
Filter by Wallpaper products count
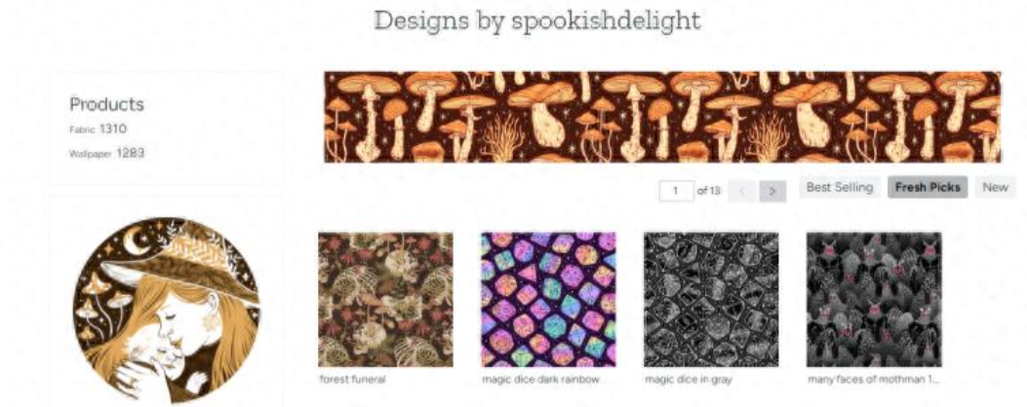[x=106, y=153]
